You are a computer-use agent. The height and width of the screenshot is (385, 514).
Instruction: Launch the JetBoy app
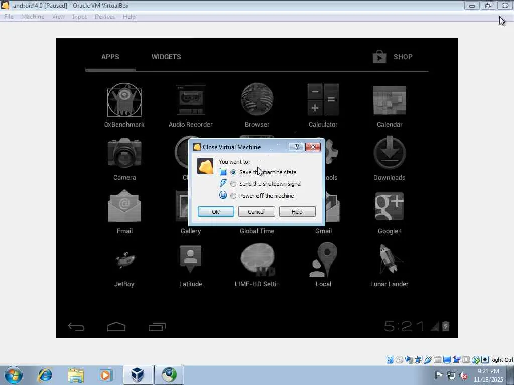click(x=124, y=266)
